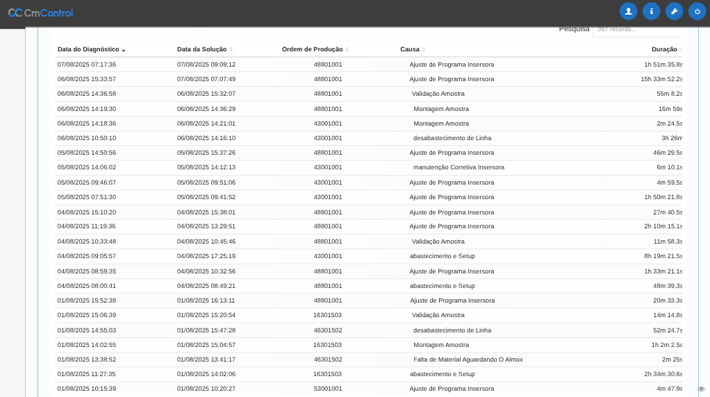Click diagnosis entry 06/08/2025 10:50:10

[87, 138]
